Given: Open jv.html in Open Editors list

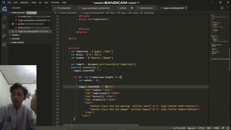Looking at the screenshot, I should [x=30, y=24].
